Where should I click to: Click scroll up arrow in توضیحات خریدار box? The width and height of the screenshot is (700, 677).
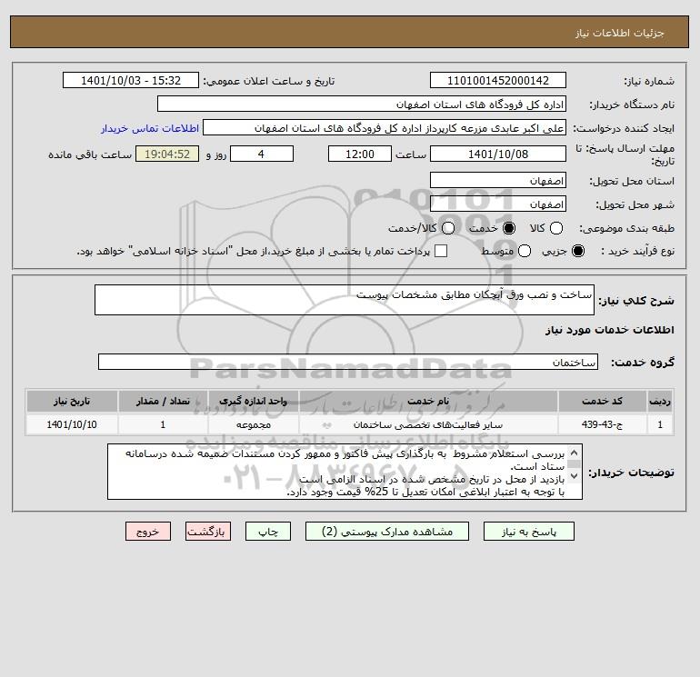tap(575, 453)
